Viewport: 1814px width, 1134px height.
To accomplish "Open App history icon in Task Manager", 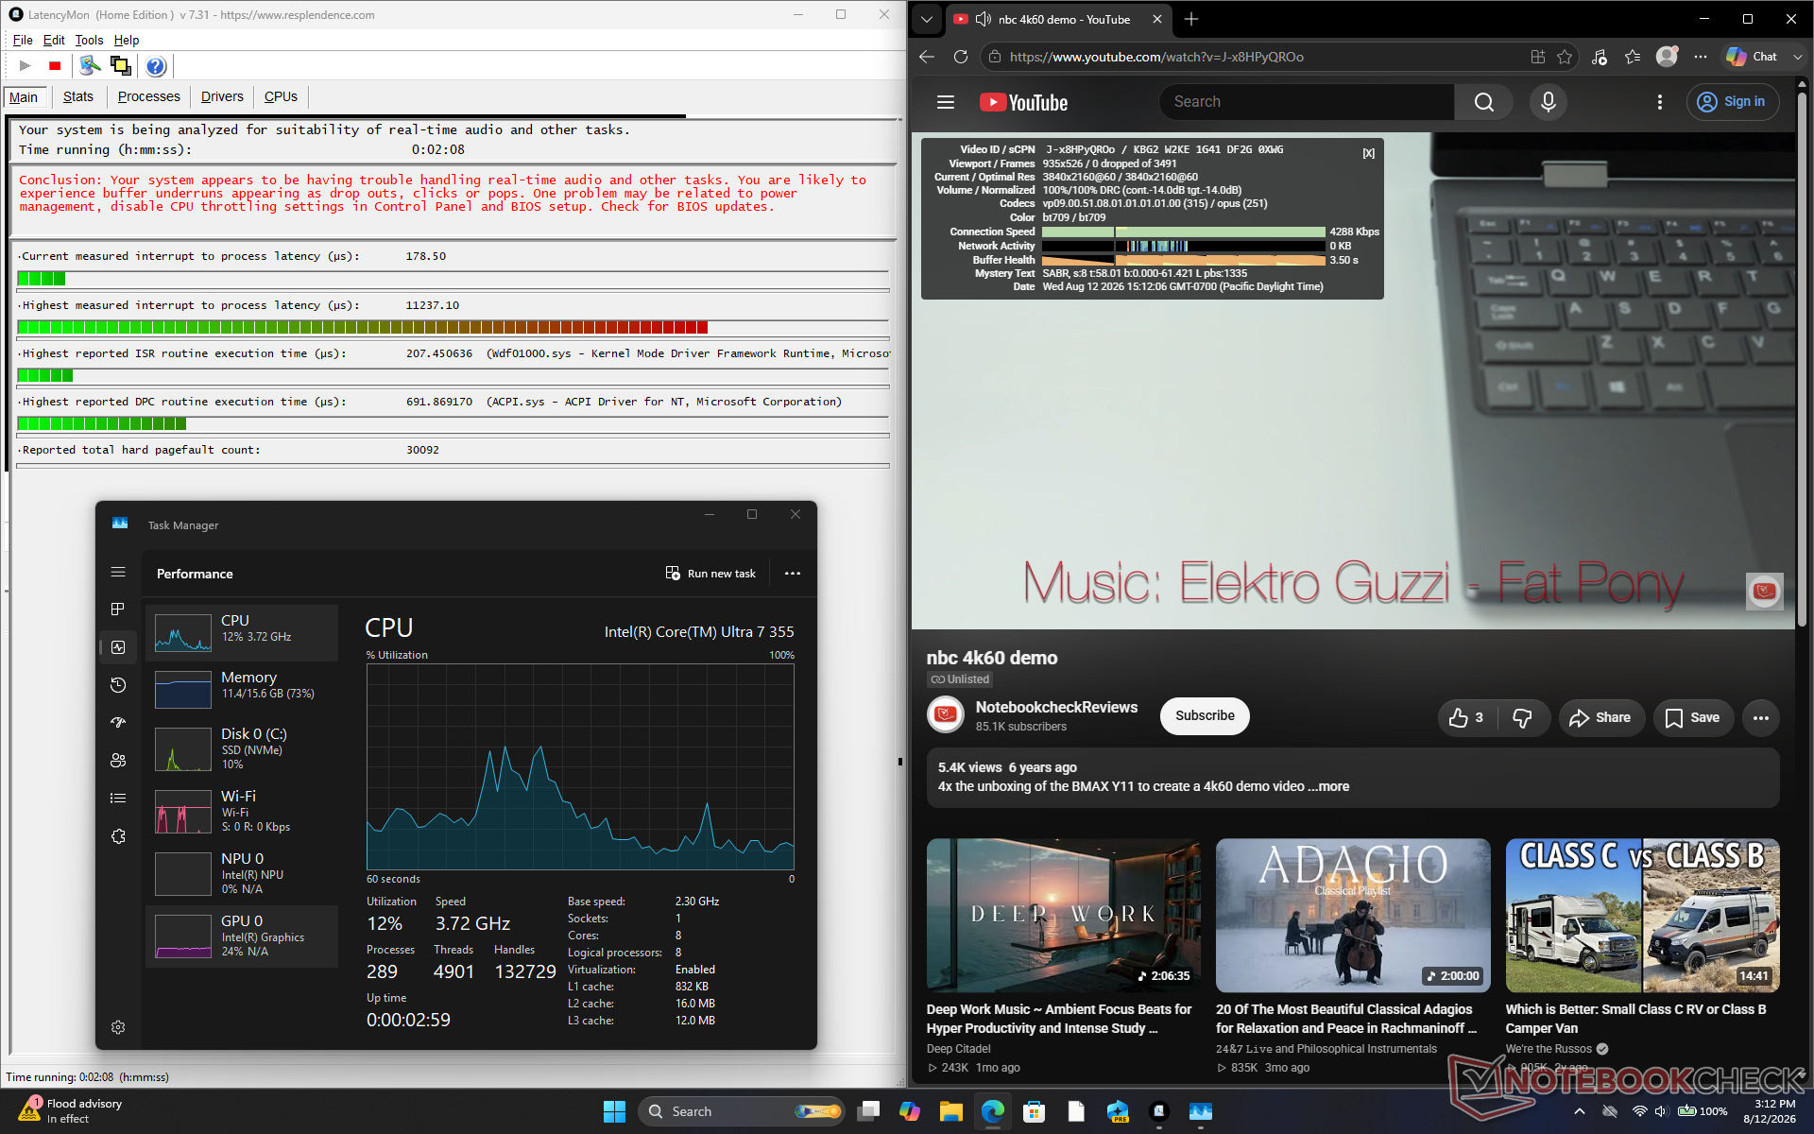I will [x=118, y=685].
